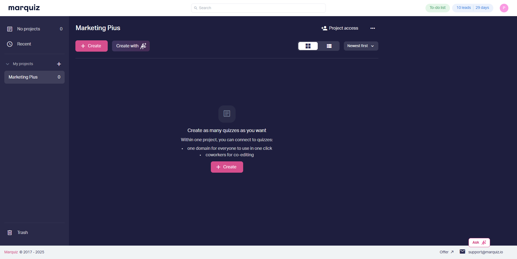The width and height of the screenshot is (517, 259).
Task: Open the Recent quizzes list
Action: (24, 44)
